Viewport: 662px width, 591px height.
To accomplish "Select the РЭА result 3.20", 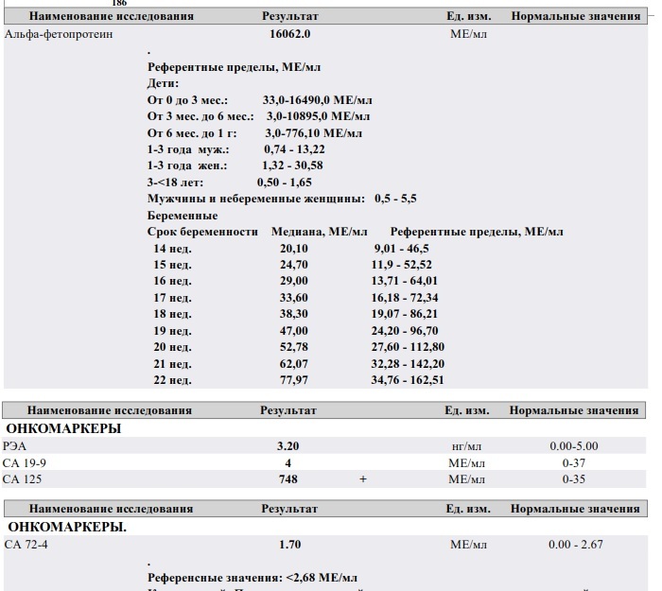I will [x=287, y=446].
